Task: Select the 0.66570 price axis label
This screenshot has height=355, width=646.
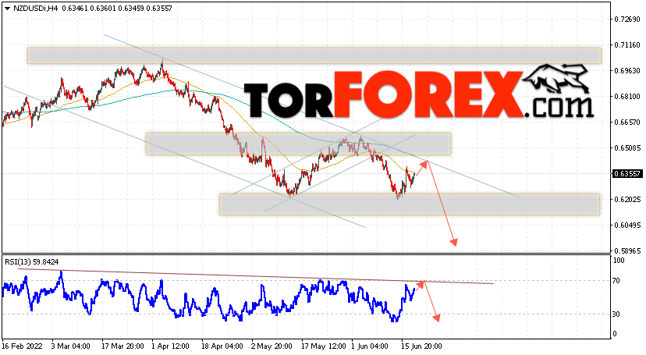Action: [627, 122]
